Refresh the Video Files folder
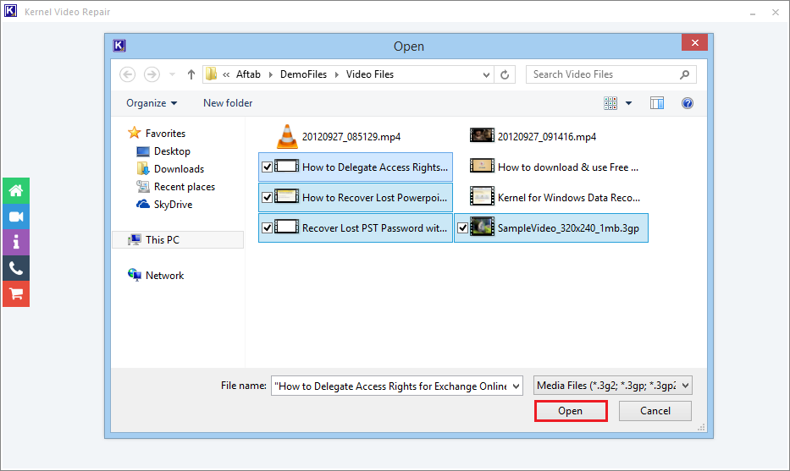Image resolution: width=790 pixels, height=471 pixels. (x=505, y=74)
